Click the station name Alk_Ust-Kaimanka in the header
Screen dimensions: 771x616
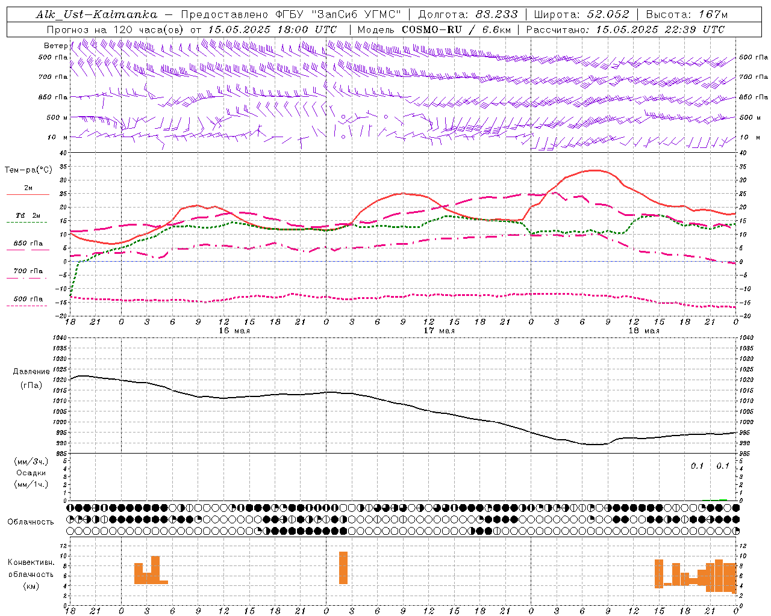(x=96, y=14)
